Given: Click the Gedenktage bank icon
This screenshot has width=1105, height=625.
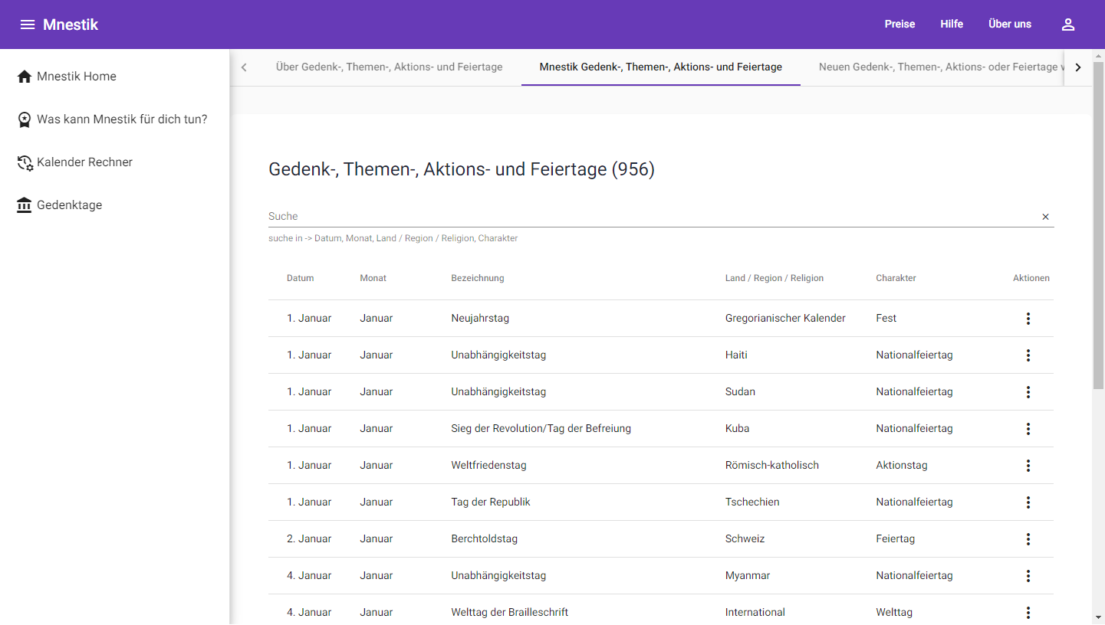Looking at the screenshot, I should [x=25, y=205].
